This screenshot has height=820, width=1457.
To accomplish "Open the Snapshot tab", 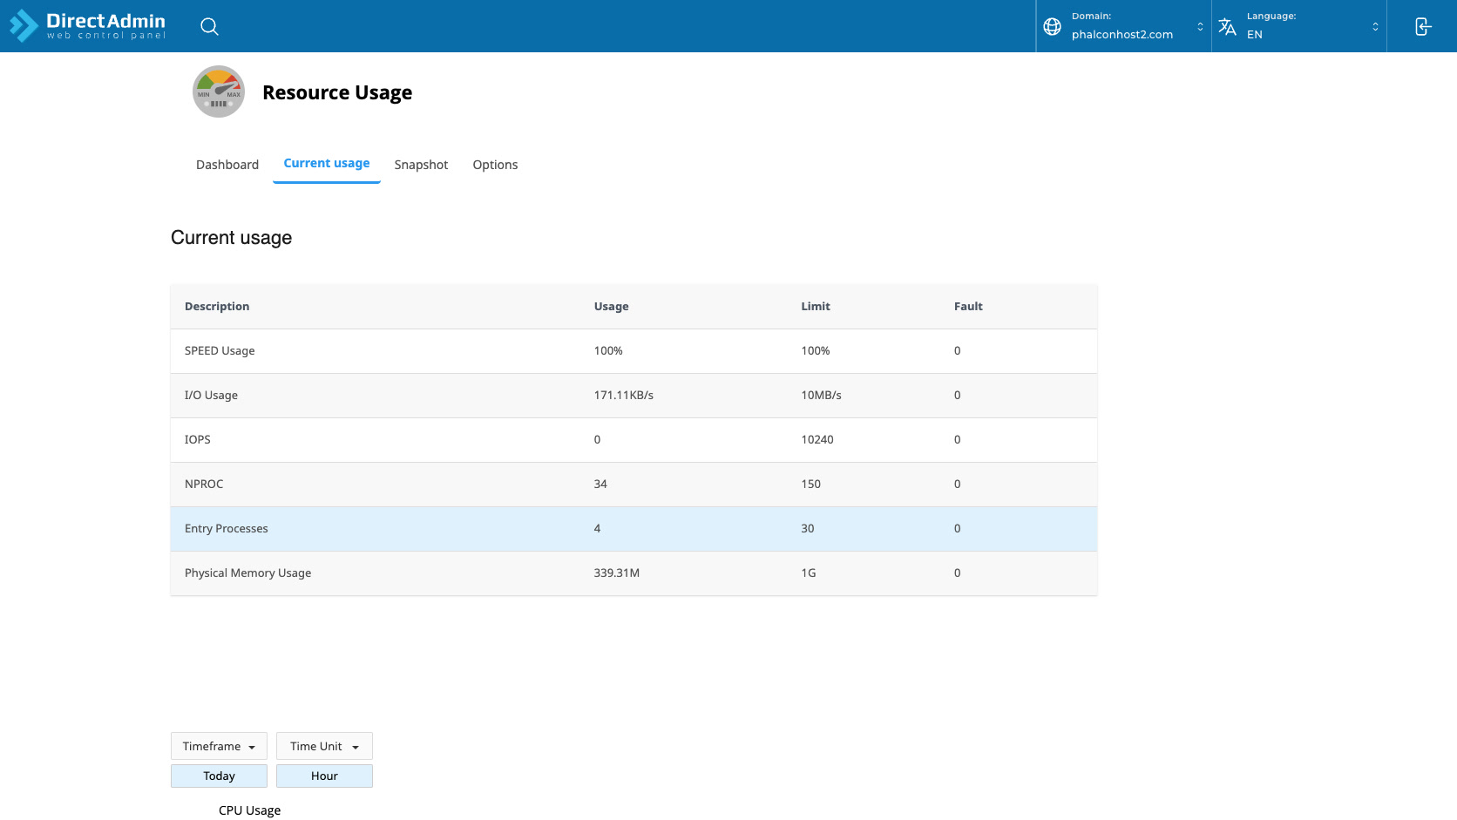I will pos(421,165).
